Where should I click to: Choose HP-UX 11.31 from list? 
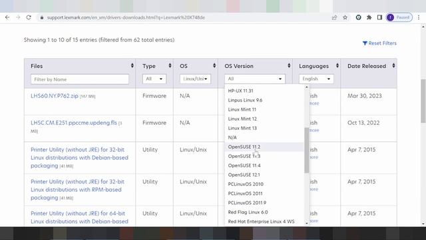point(264,91)
